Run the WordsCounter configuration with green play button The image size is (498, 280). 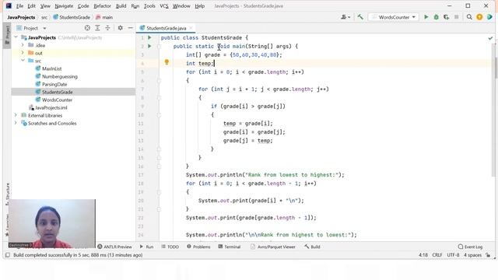tap(426, 17)
